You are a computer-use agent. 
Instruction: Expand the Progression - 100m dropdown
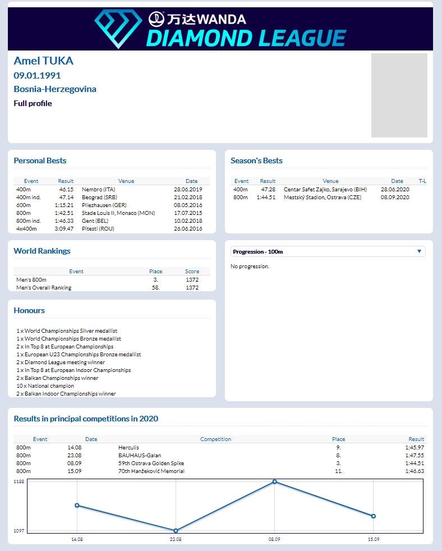click(x=328, y=252)
